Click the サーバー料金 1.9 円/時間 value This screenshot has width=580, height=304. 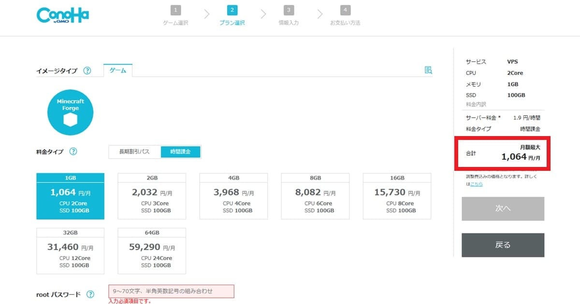(527, 118)
